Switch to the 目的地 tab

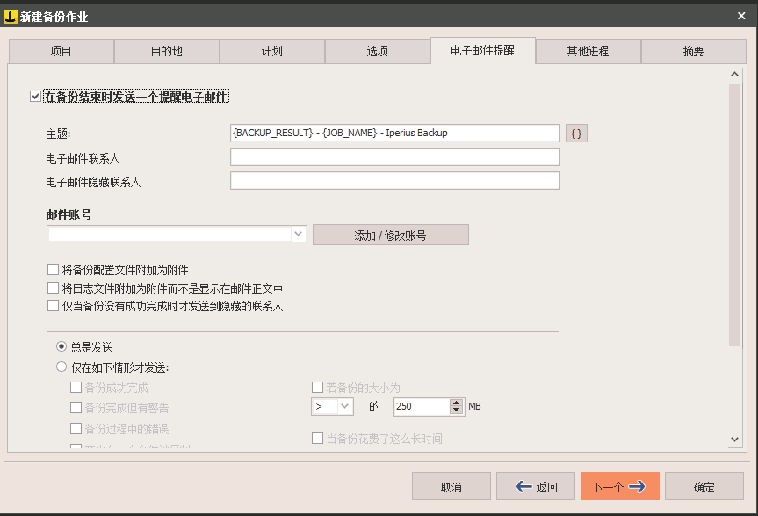[167, 51]
